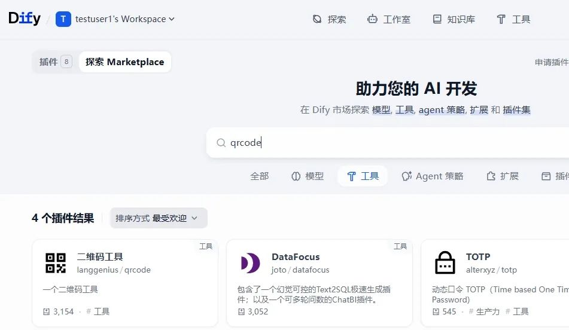The image size is (569, 330).
Task: Open the 二维码工具 plugin title
Action: point(100,256)
